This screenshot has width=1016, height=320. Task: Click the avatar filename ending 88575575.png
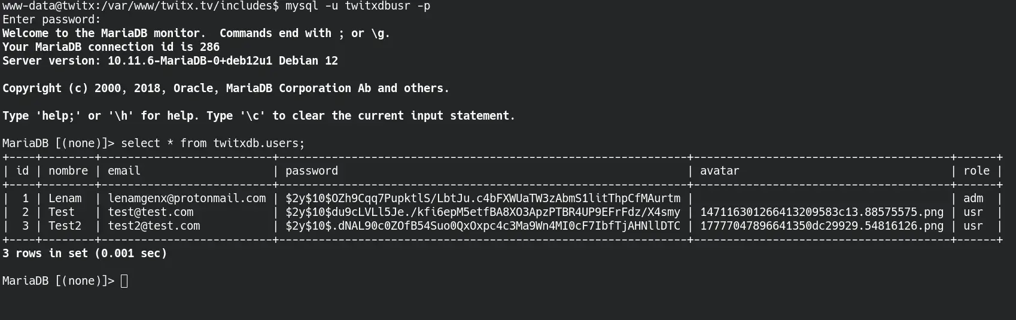[822, 212]
